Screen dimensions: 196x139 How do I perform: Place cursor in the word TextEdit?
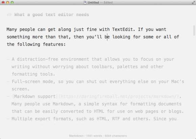coord(122,29)
